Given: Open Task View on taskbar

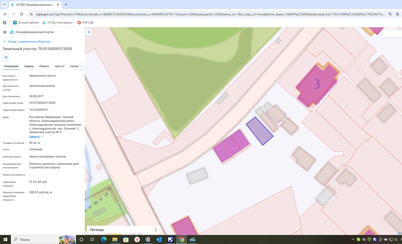Looking at the screenshot, I should 92,239.
